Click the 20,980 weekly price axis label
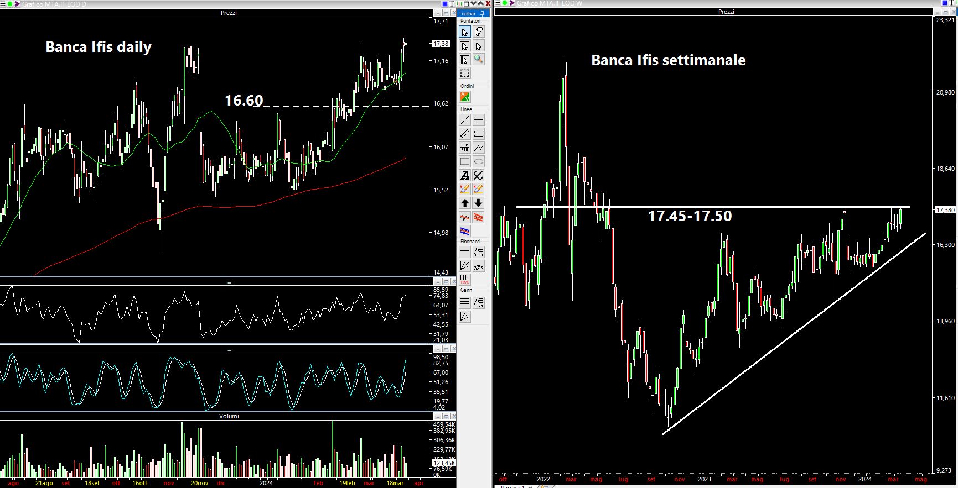 945,92
